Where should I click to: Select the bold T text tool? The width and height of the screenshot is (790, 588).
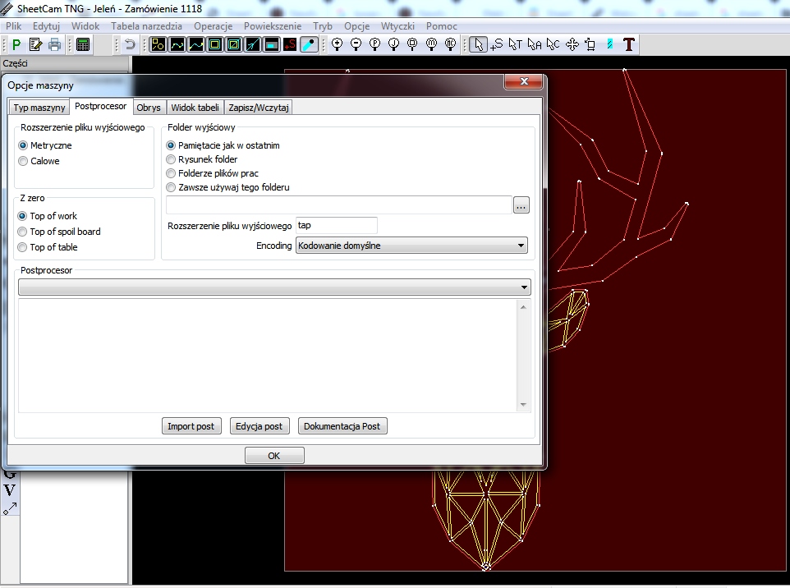tap(629, 45)
